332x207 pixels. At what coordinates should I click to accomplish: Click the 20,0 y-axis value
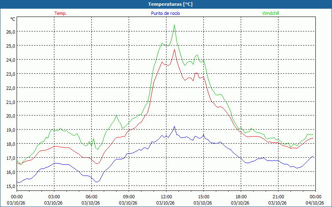pos(11,116)
